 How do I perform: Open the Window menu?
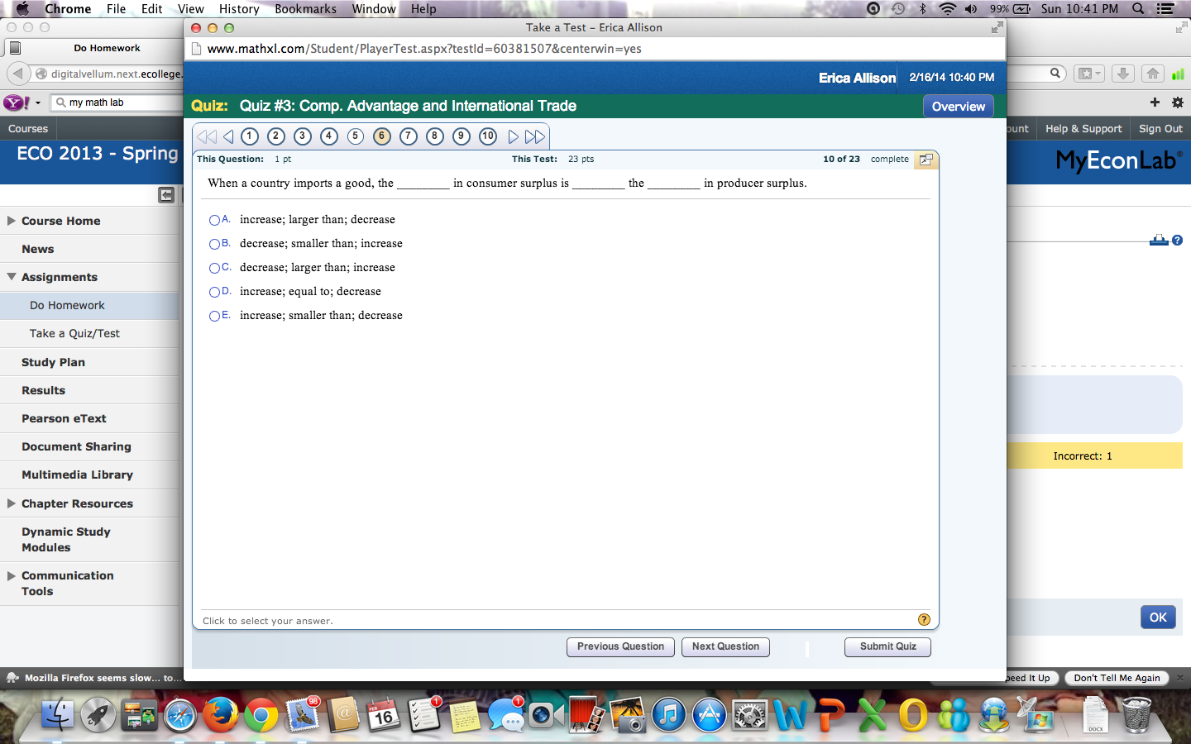374,9
